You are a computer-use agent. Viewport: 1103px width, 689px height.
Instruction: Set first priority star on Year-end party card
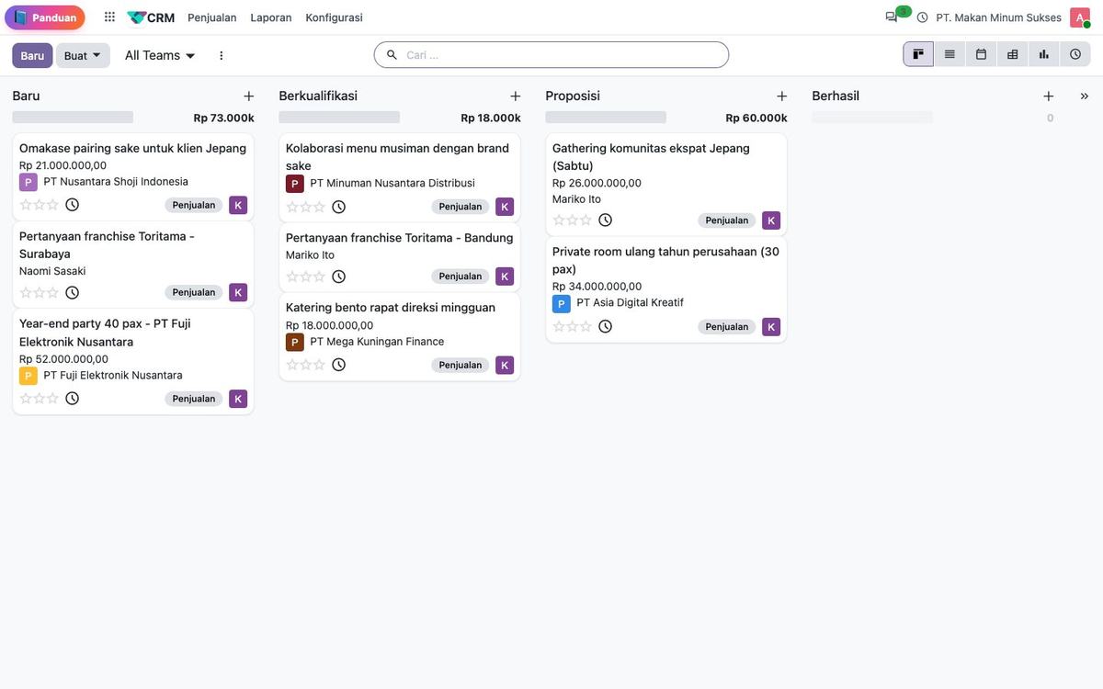(26, 399)
